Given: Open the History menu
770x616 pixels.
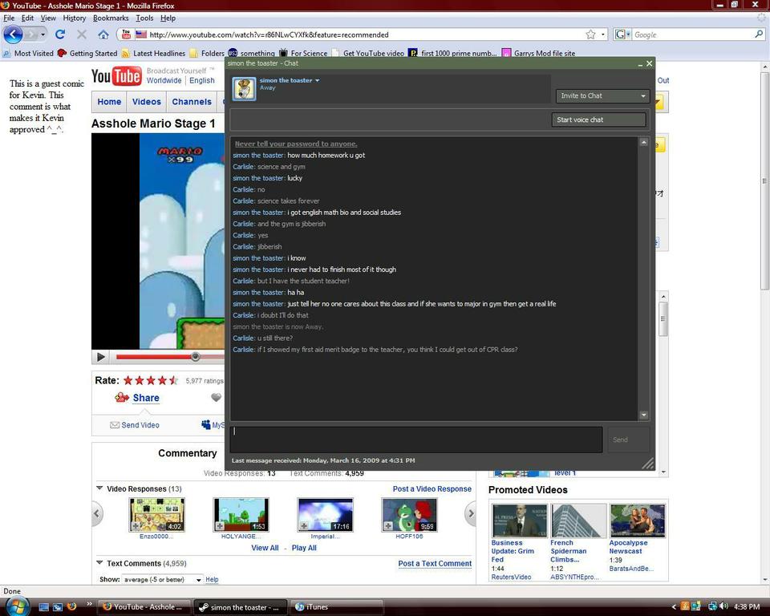Looking at the screenshot, I should pyautogui.click(x=74, y=18).
